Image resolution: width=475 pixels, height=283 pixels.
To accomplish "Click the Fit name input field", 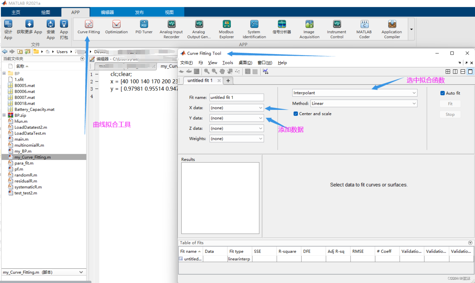I will [237, 97].
